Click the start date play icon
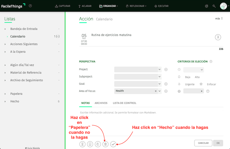Screen dimensions: 230x149 coord(179,91)
